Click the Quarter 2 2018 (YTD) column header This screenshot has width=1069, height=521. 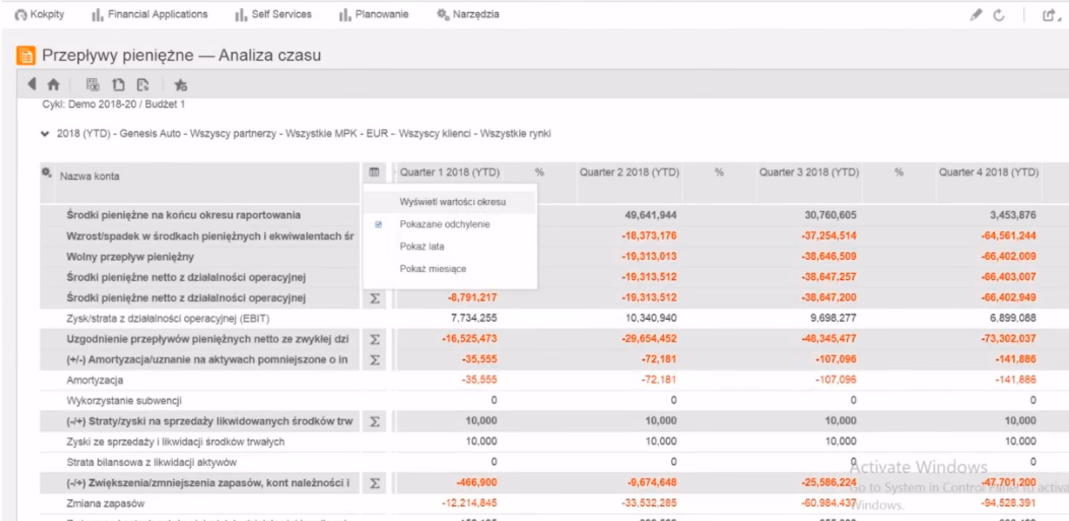coord(629,173)
